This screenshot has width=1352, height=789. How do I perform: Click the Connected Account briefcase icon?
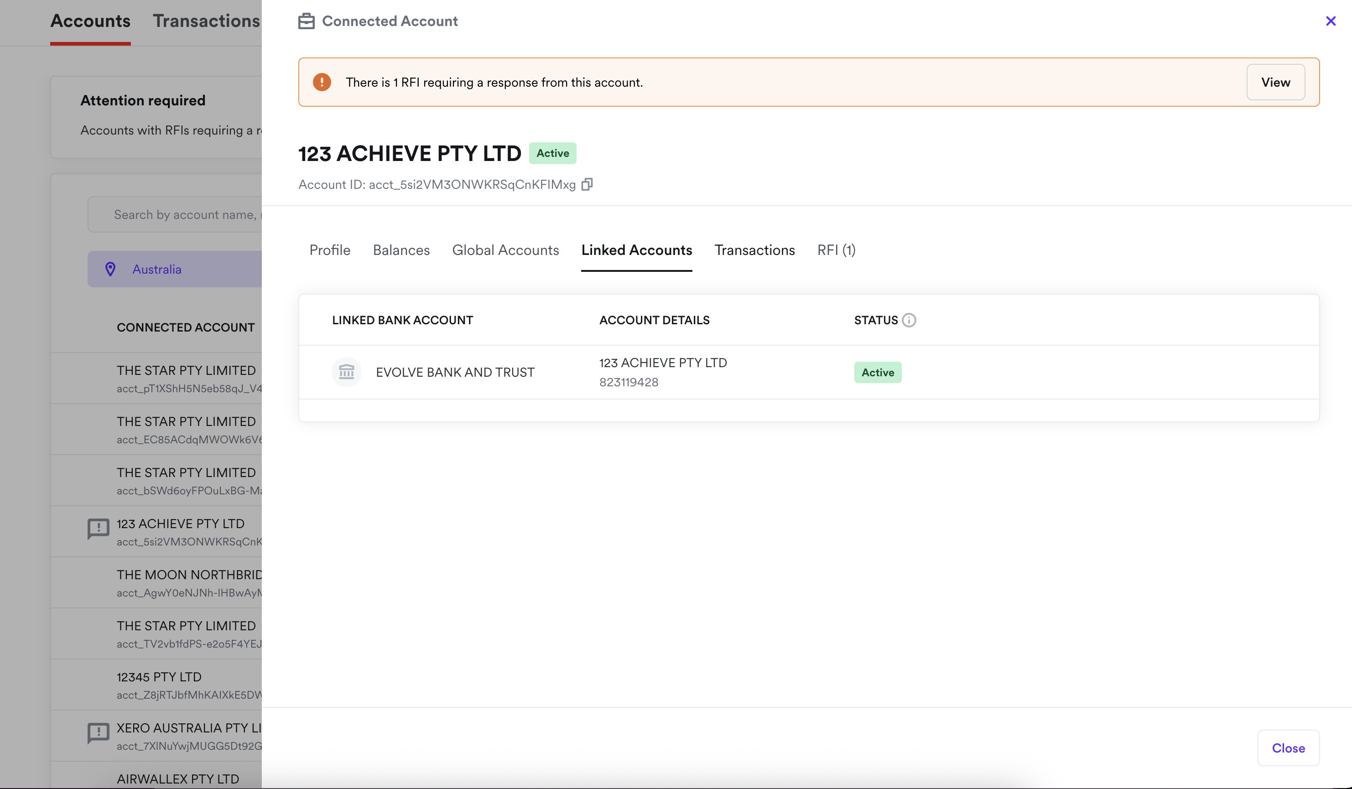pyautogui.click(x=307, y=21)
